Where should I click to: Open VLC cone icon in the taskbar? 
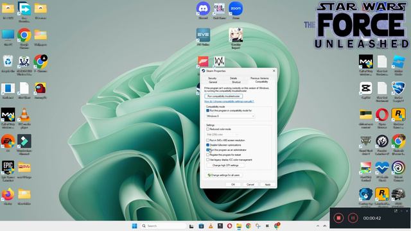pyautogui.click(x=211, y=226)
